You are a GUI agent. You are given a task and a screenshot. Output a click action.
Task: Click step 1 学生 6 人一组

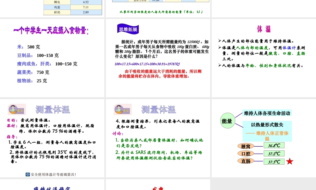(x=52, y=144)
